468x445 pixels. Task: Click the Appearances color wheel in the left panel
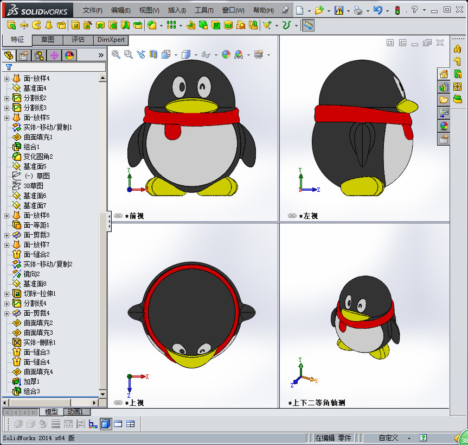tap(69, 55)
